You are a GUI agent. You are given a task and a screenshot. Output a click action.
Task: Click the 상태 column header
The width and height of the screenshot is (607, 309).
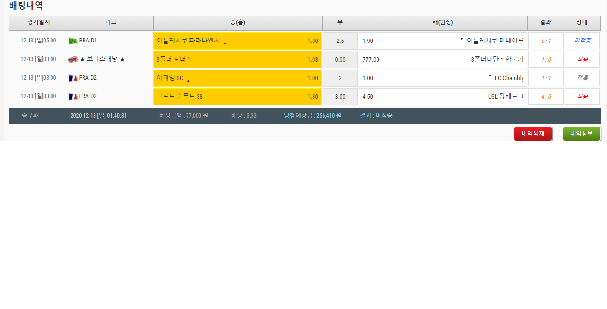click(x=582, y=22)
